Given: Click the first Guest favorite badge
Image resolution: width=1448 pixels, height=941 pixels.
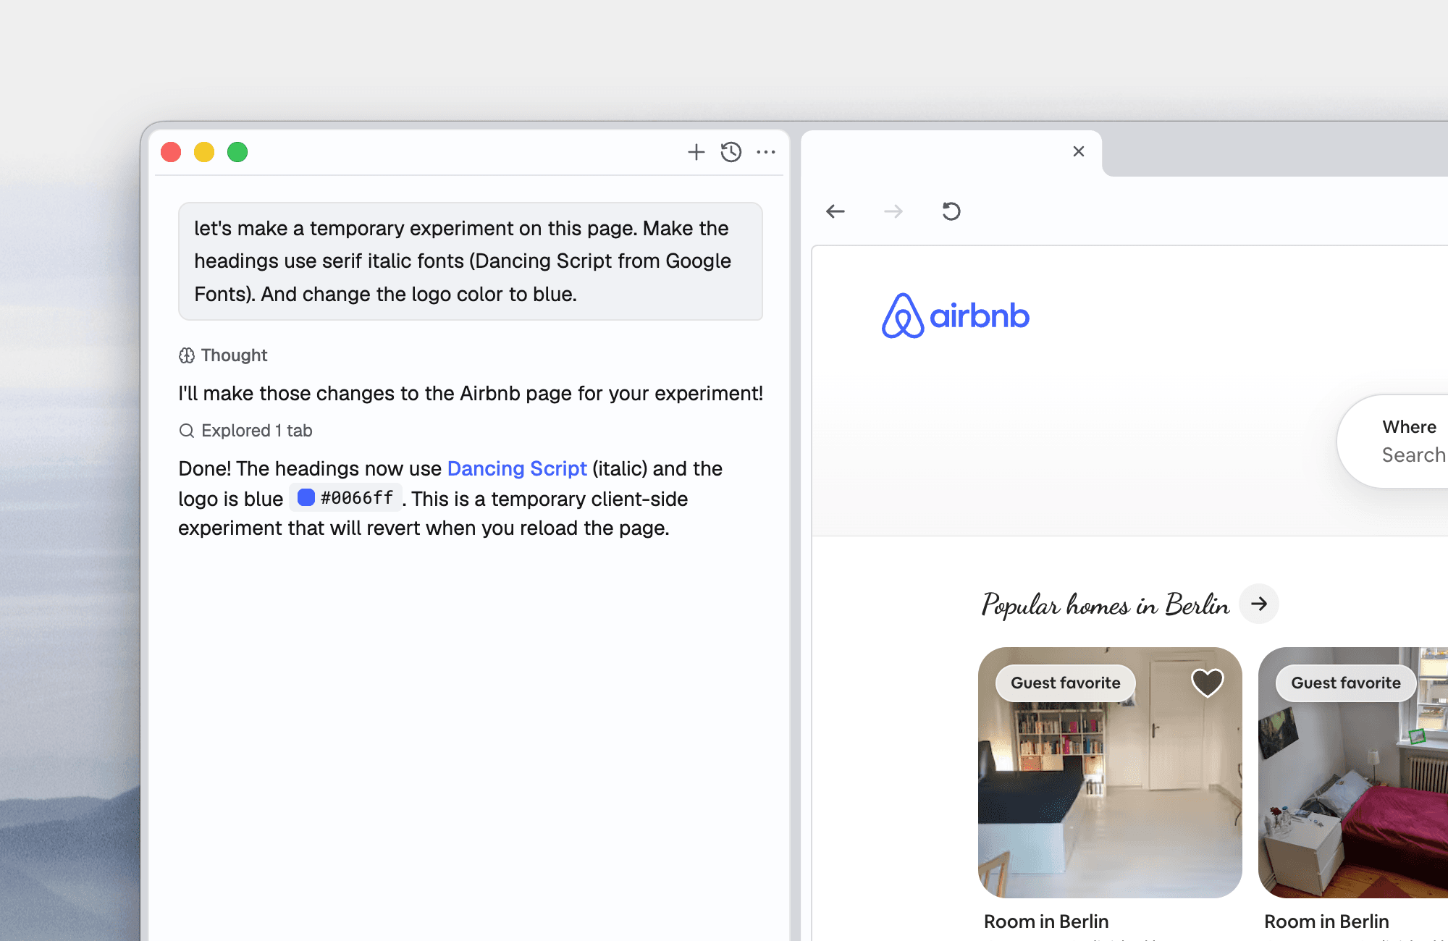Looking at the screenshot, I should coord(1065,683).
